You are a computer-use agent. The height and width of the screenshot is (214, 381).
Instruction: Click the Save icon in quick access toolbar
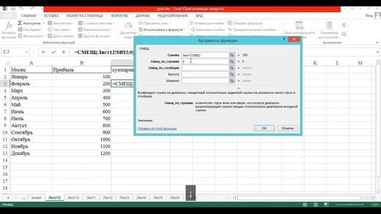point(13,9)
